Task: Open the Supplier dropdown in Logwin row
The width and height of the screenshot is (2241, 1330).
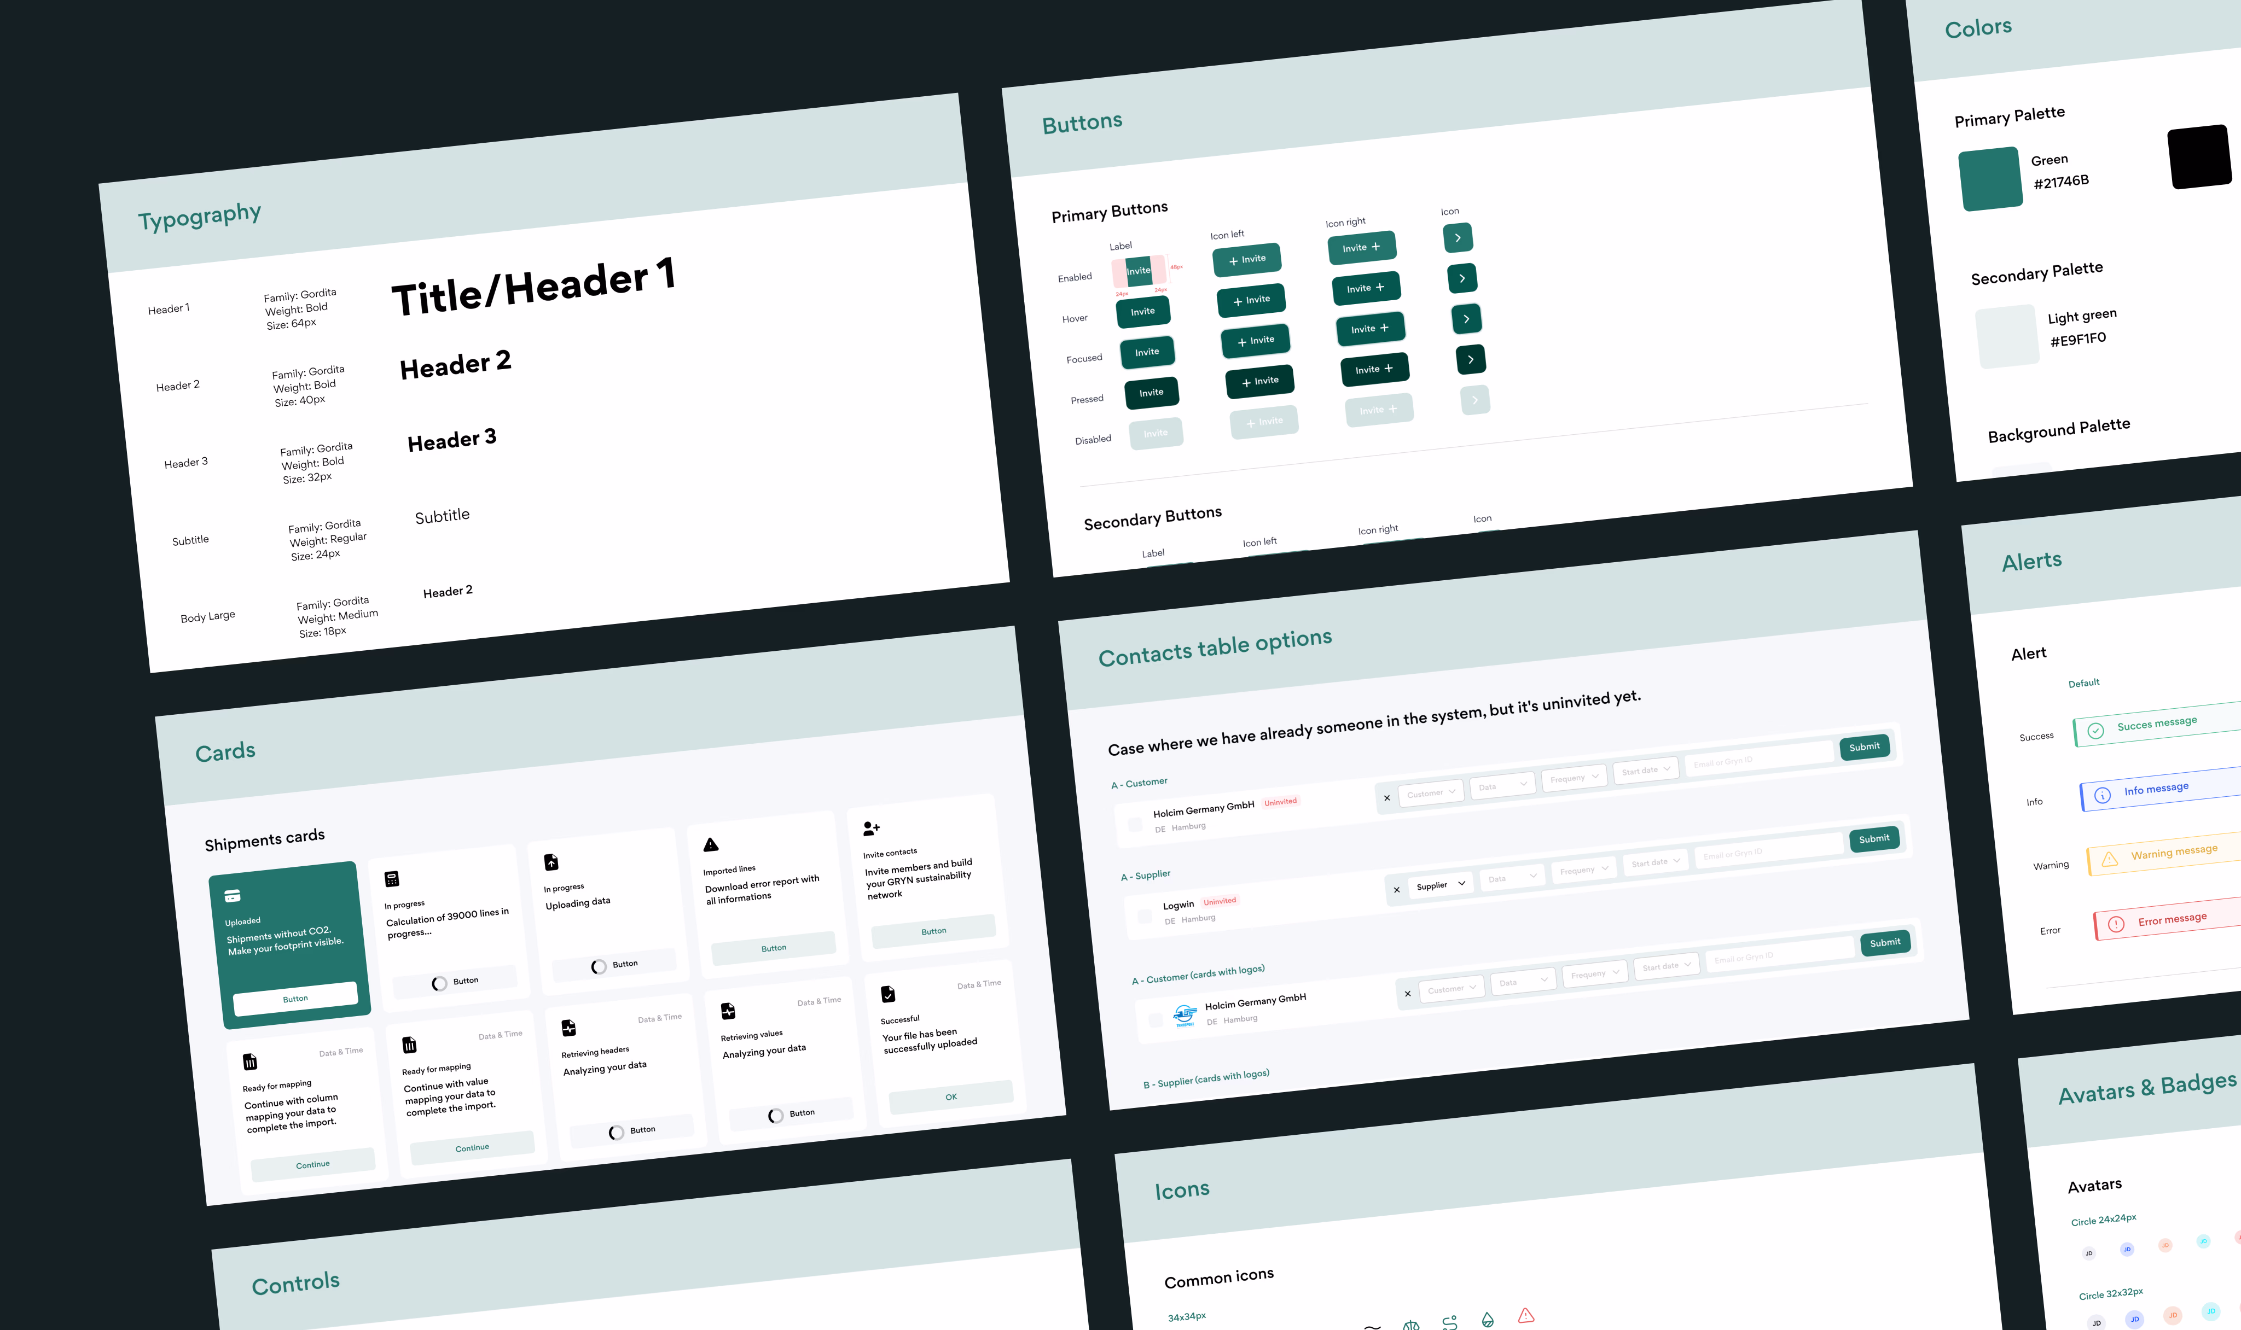Action: [1439, 885]
